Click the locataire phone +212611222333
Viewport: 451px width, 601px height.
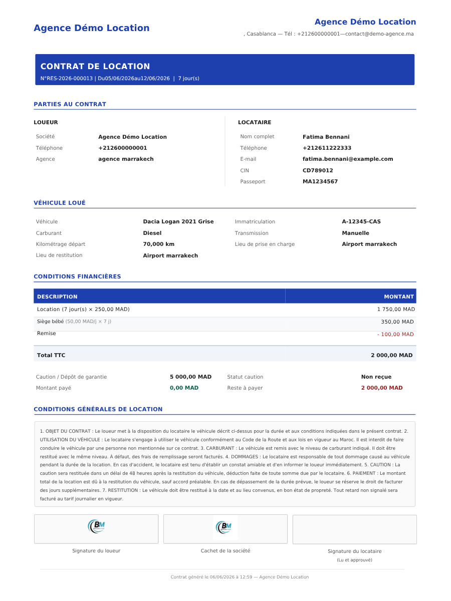click(327, 148)
